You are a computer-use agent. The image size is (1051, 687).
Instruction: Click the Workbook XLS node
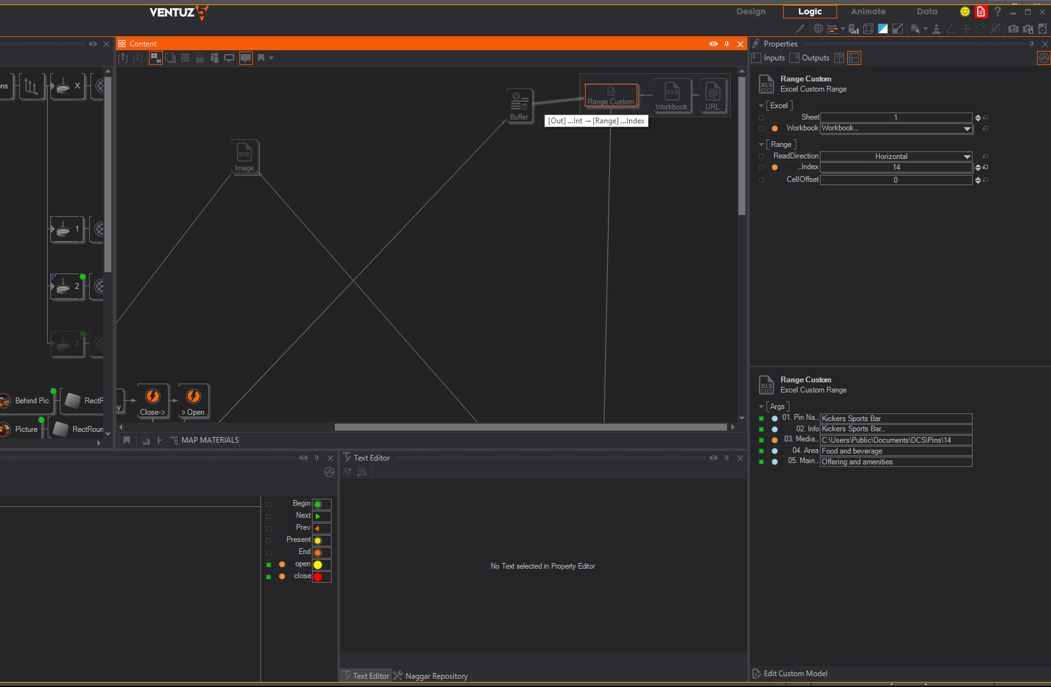(x=672, y=95)
